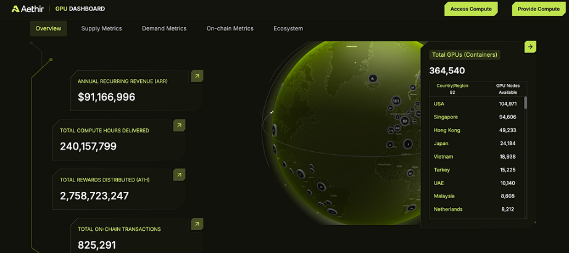Viewport: 569px width, 253px height.
Task: Open the Demand Metrics tab
Action: tap(164, 28)
